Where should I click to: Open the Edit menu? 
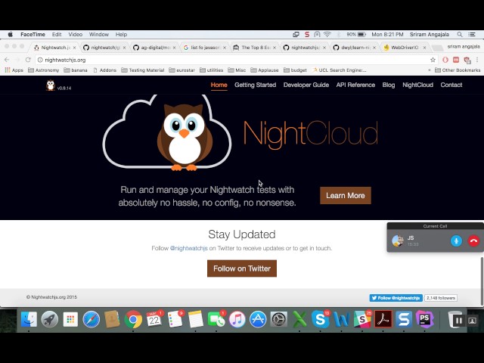[57, 35]
